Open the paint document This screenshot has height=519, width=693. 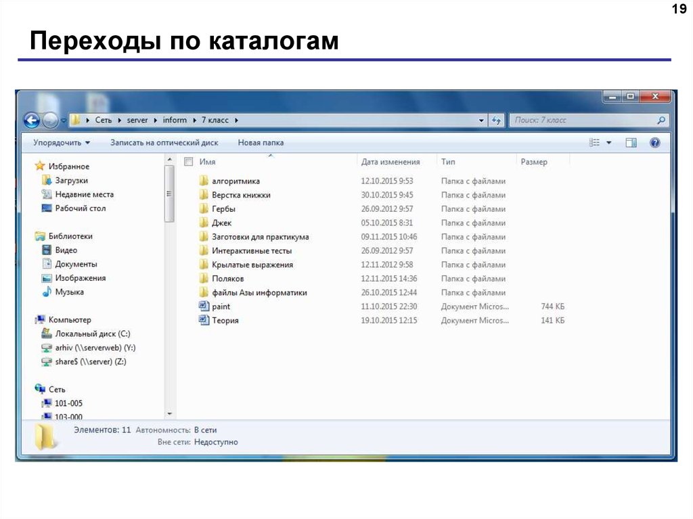[x=222, y=306]
